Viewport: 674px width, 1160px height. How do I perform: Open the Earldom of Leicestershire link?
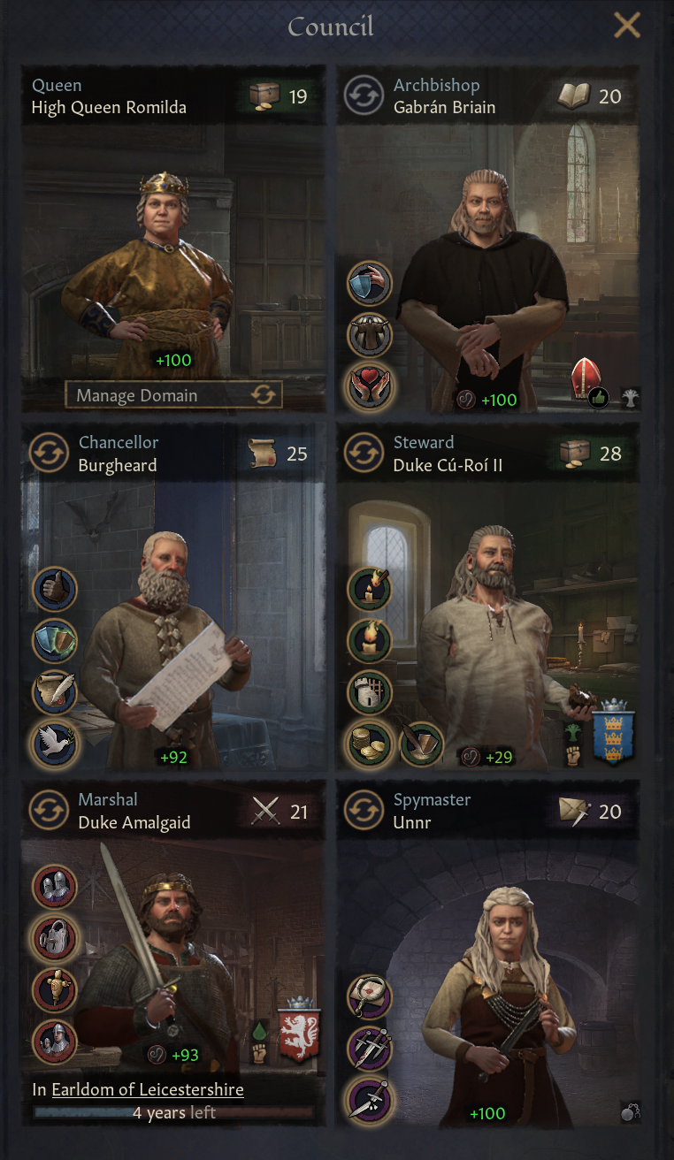click(x=148, y=1090)
